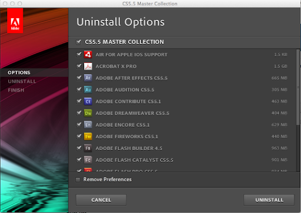Screen dimensions: 301x213
Task: Click the Acrobat X Pro icon
Action: [88, 66]
